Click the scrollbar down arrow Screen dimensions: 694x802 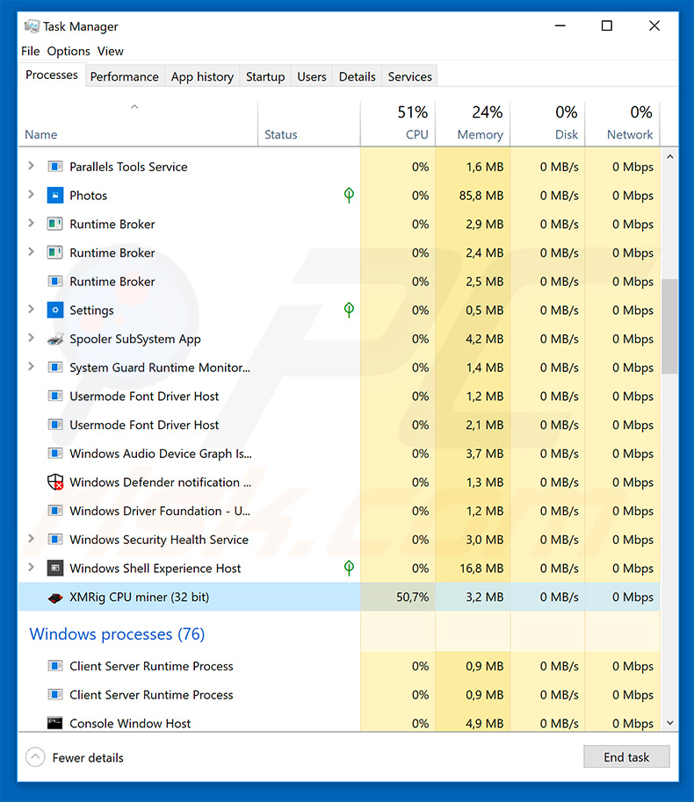point(670,723)
